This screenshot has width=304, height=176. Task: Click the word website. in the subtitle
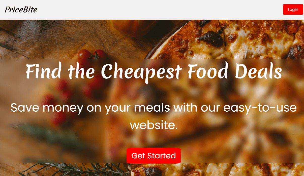click(154, 125)
